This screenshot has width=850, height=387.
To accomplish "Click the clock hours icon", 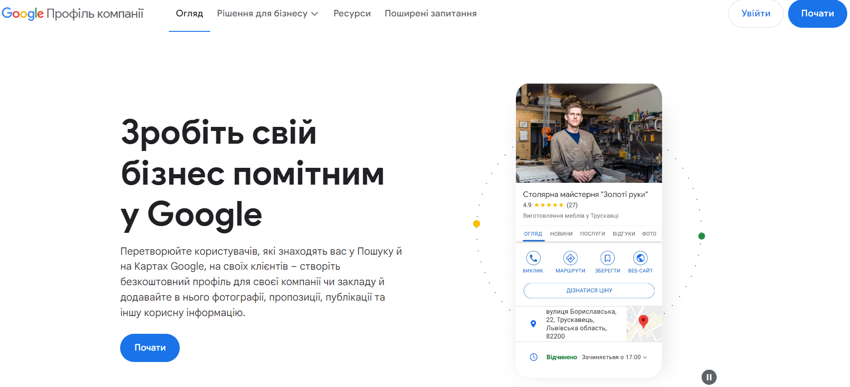I will (534, 357).
